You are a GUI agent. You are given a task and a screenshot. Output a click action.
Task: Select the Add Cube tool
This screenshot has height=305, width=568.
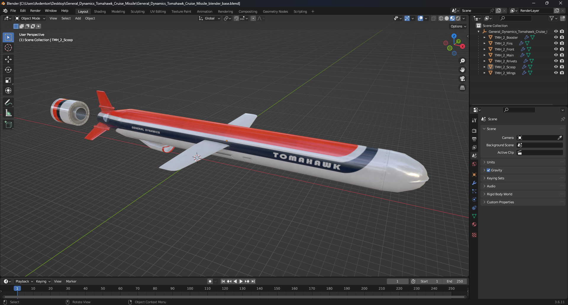pos(8,125)
